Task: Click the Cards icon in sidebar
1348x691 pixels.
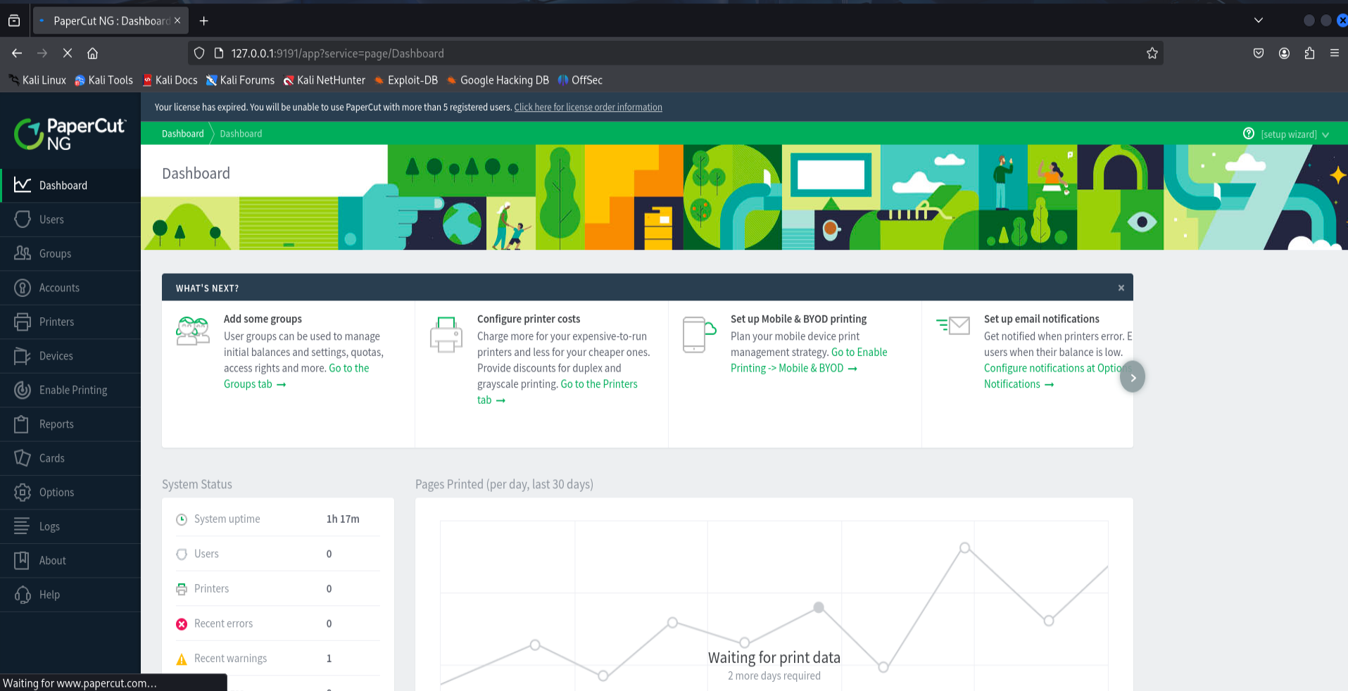Action: (23, 458)
